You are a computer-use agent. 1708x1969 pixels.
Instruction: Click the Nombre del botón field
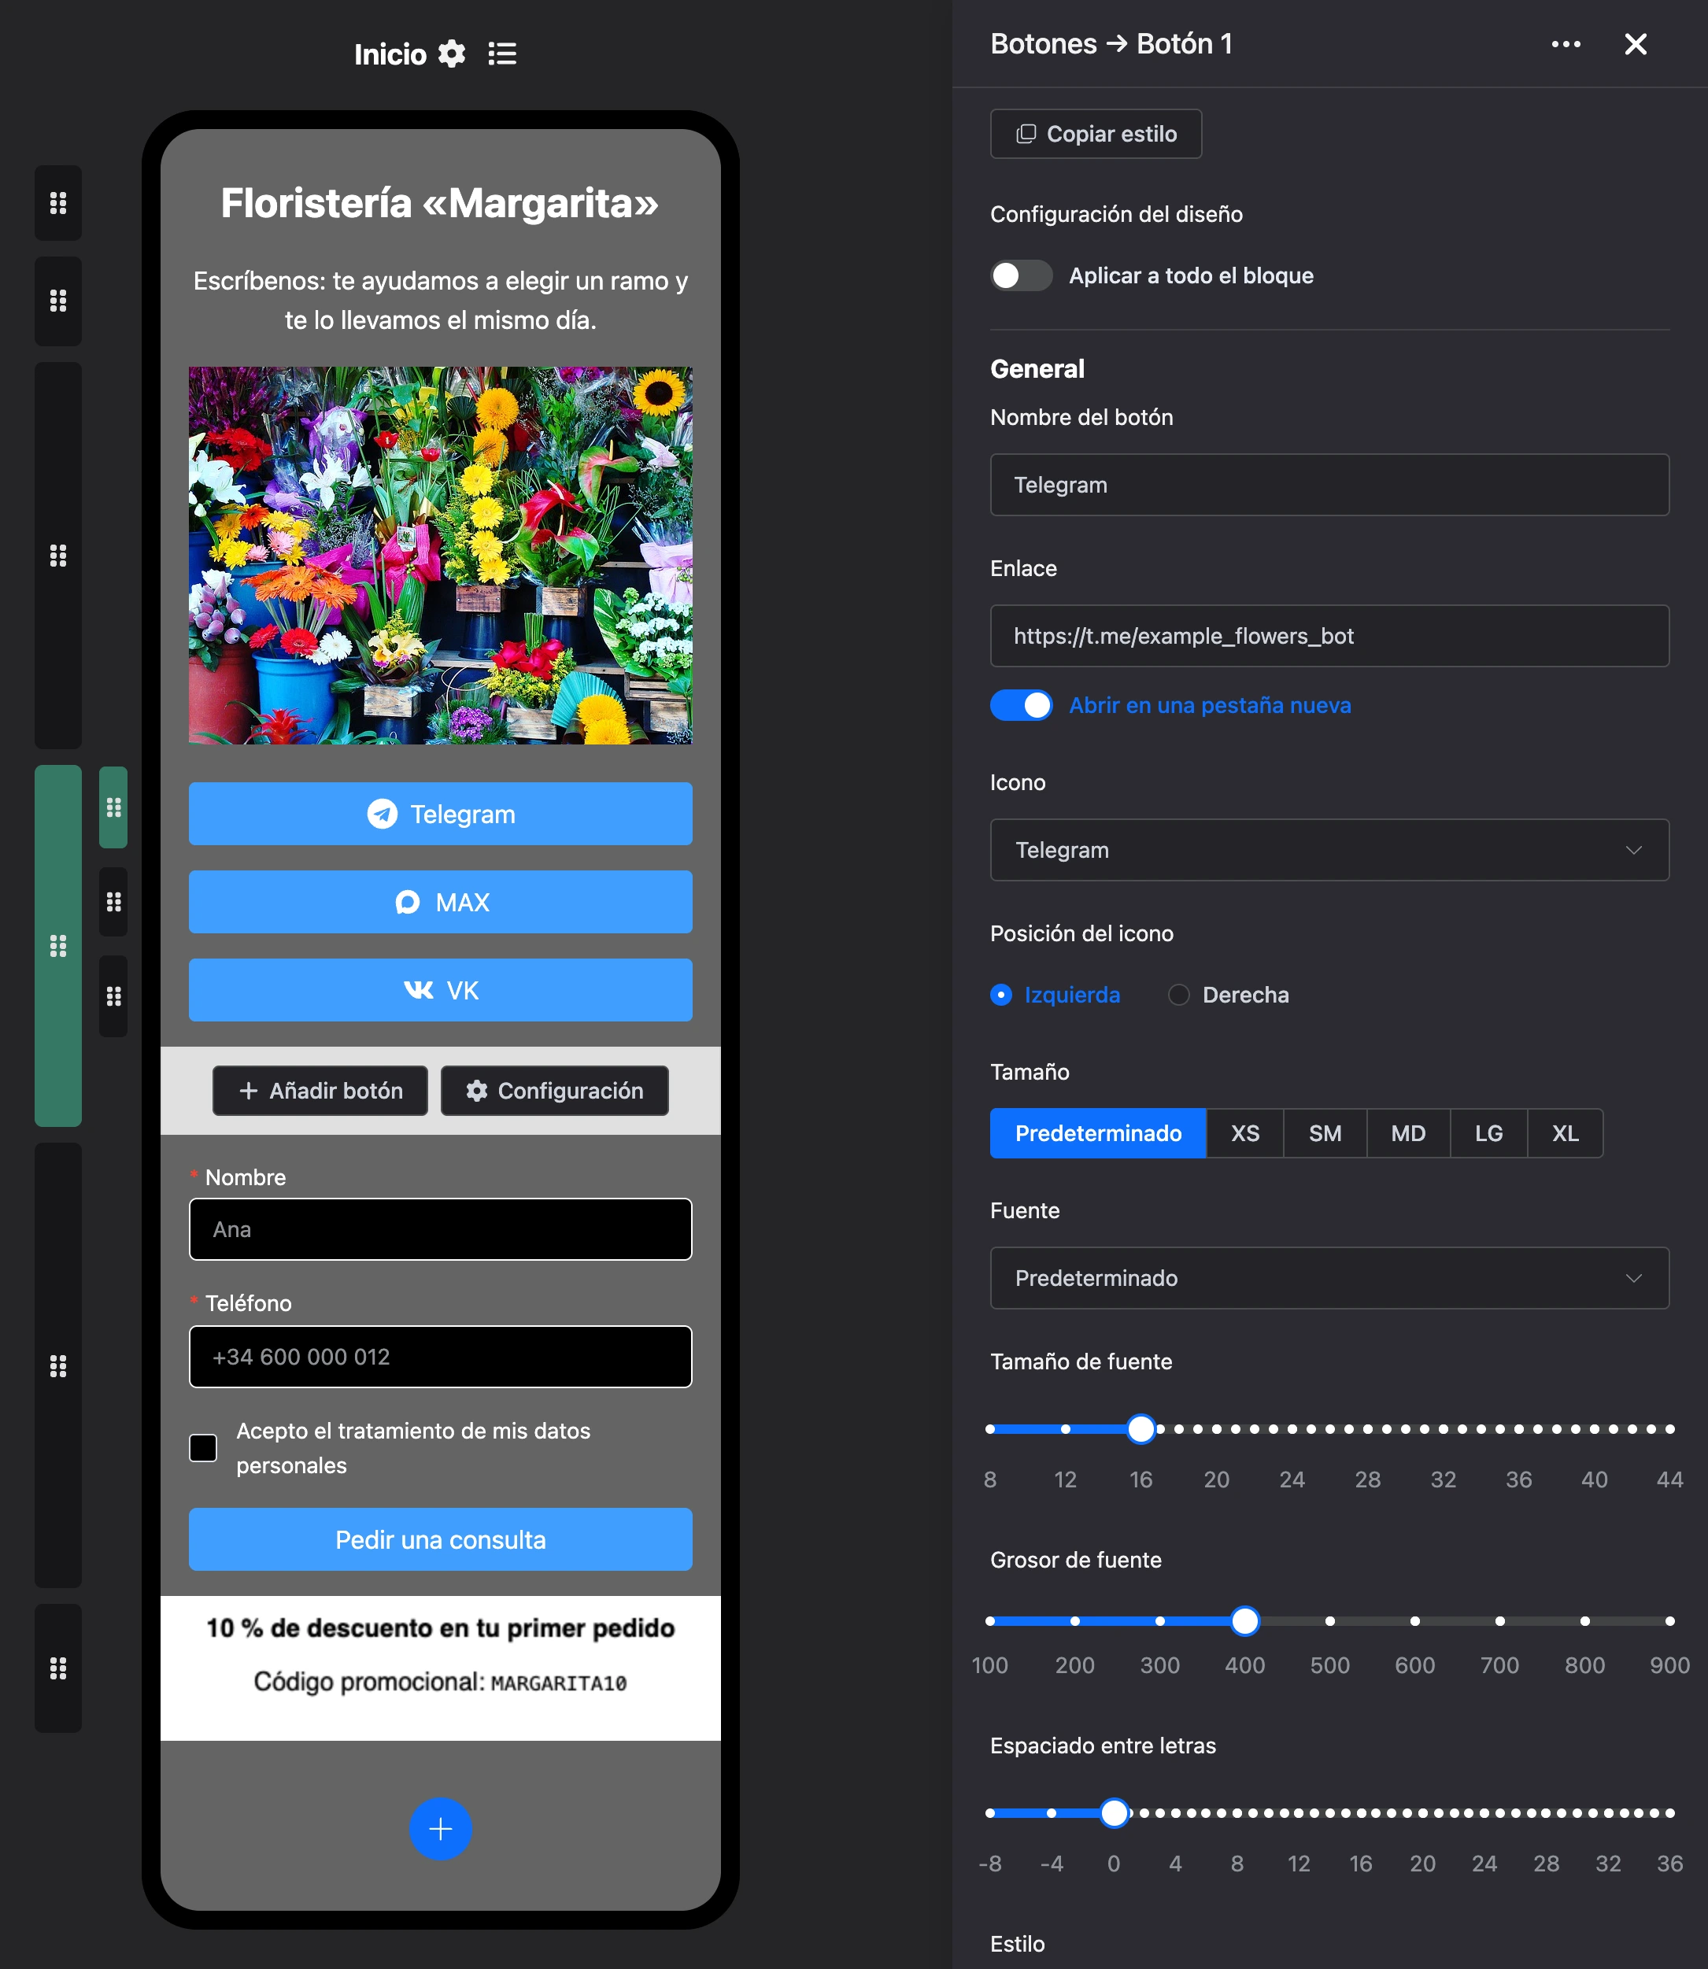click(x=1329, y=485)
